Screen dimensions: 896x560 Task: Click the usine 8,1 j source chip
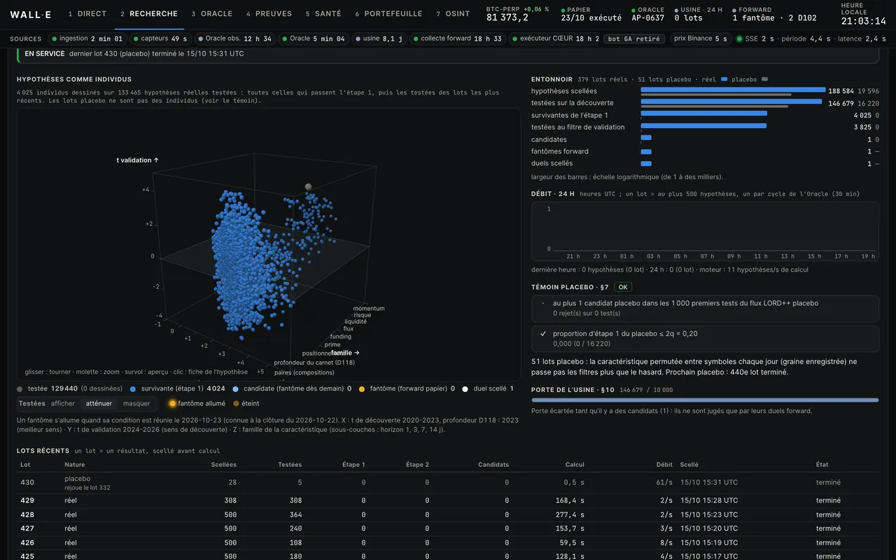point(379,38)
